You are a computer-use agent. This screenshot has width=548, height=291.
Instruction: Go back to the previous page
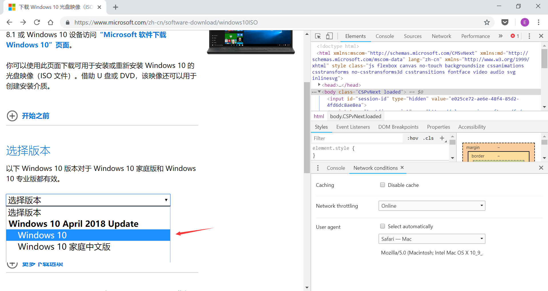pos(9,22)
